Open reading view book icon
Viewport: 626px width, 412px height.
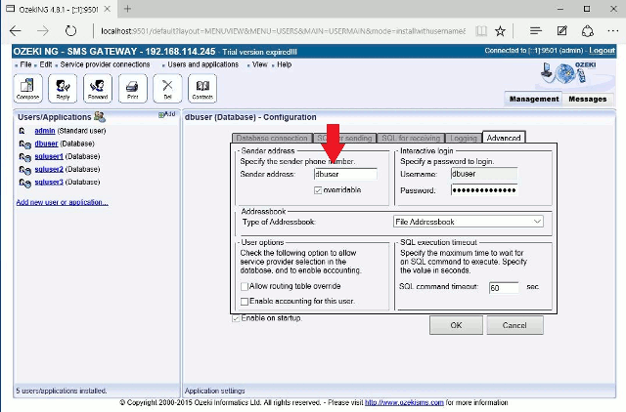tap(481, 31)
